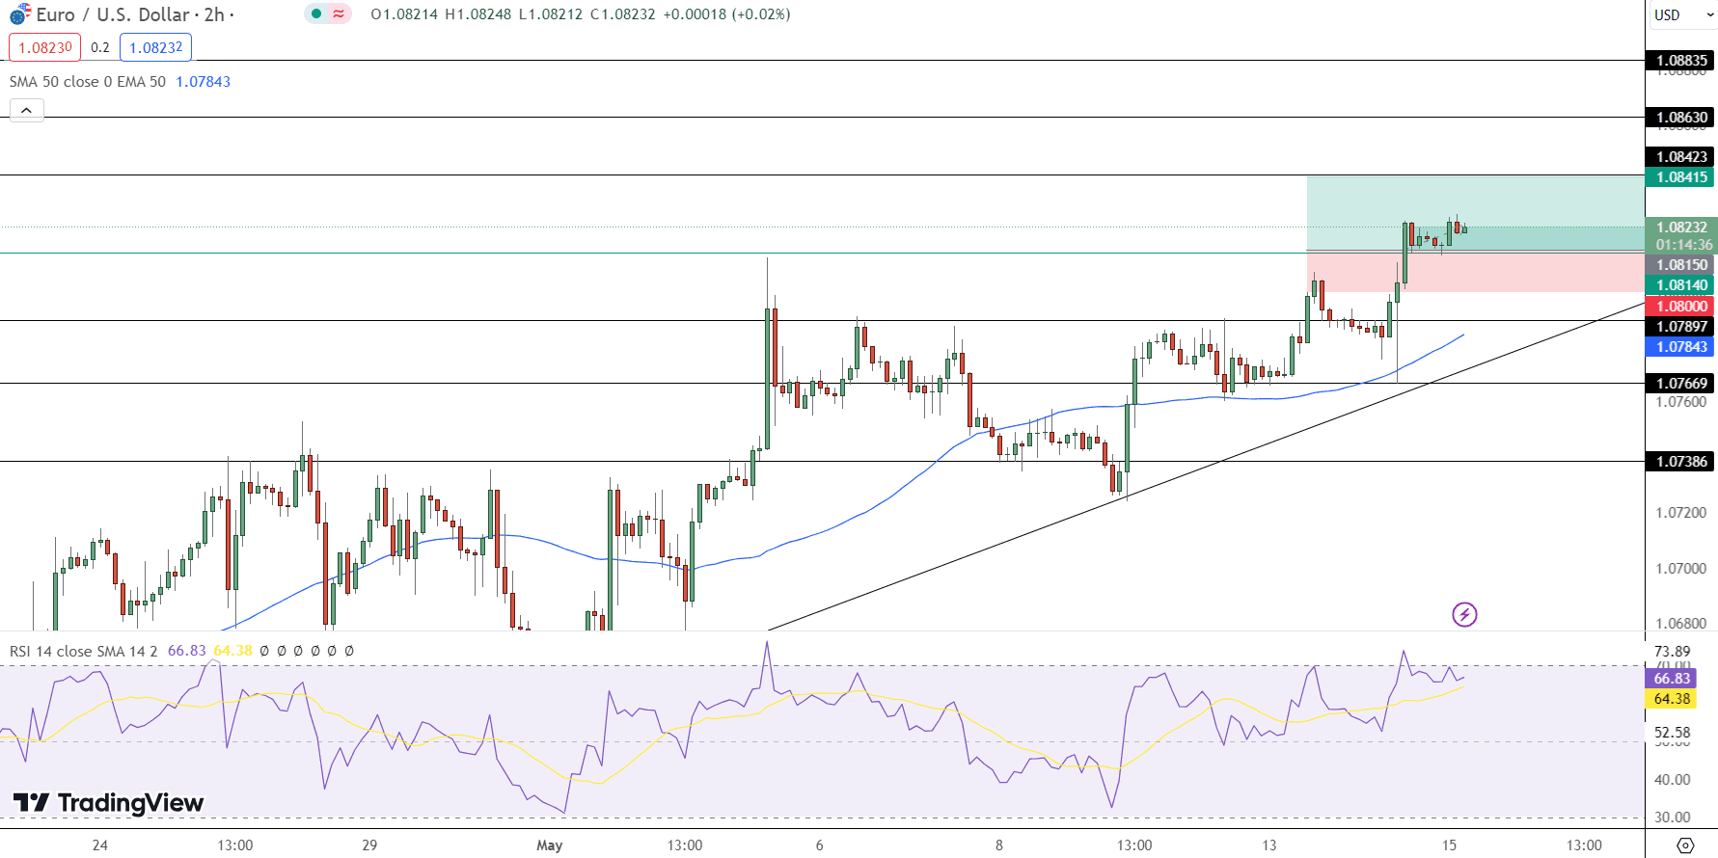Screen dimensions: 1718x858
Task: Click the teal 1.08140 price label
Action: (1681, 285)
